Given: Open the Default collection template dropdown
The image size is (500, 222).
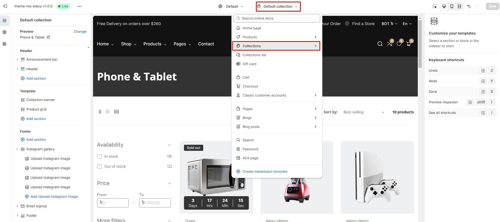Looking at the screenshot, I should pos(278,6).
